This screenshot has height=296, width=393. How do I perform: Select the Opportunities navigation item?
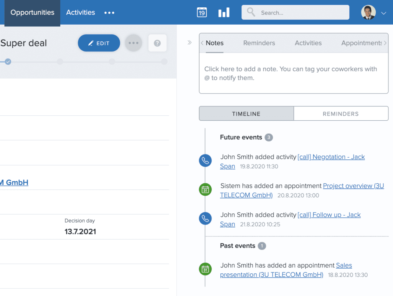[x=32, y=12]
